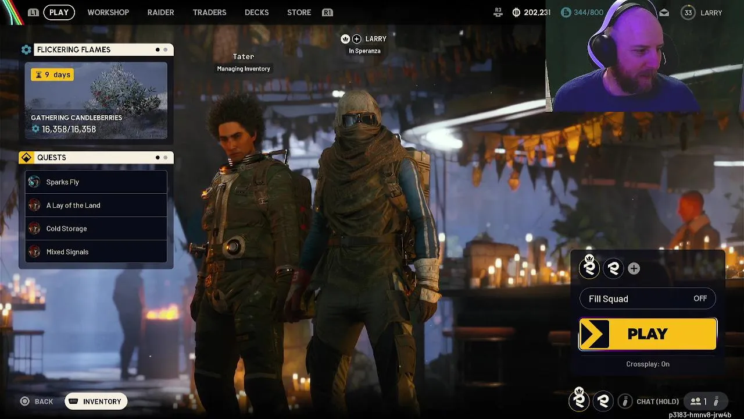The image size is (744, 419).
Task: Select the crowned leader avatar above Fill Squad
Action: coord(589,268)
